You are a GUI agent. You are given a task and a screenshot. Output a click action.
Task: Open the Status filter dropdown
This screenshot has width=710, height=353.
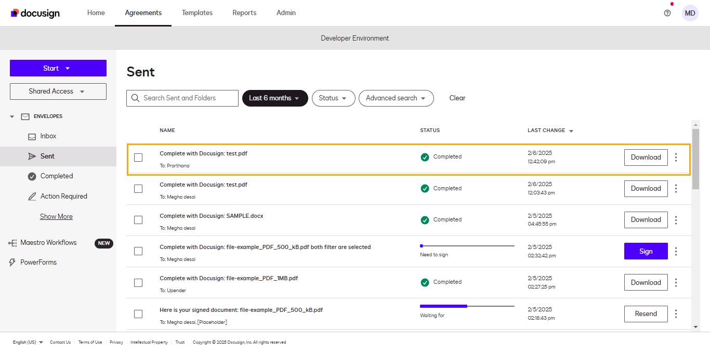334,98
